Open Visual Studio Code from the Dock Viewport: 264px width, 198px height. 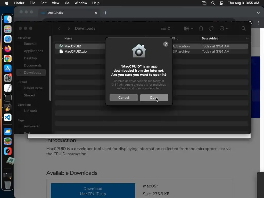(7, 117)
